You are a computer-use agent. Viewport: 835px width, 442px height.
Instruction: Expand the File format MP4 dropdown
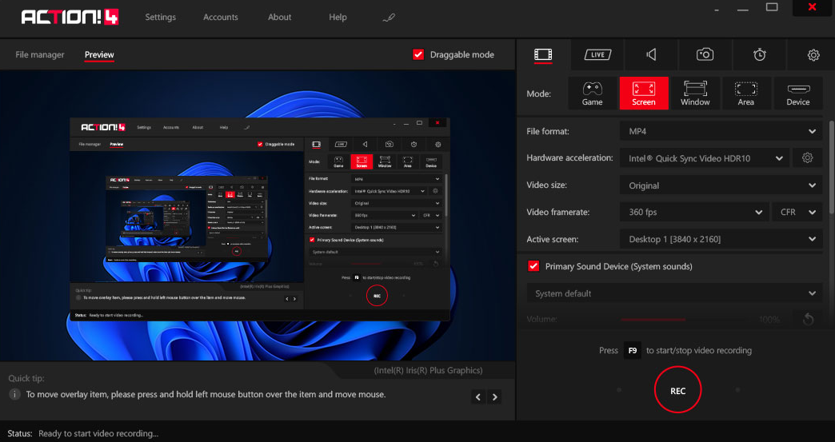[x=720, y=131]
